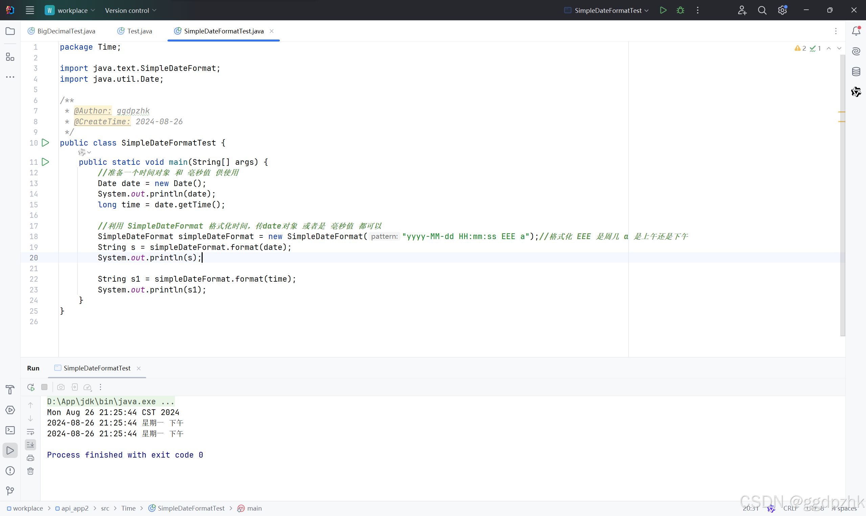The width and height of the screenshot is (866, 516).
Task: Open the Structure tool window
Action: [x=10, y=57]
